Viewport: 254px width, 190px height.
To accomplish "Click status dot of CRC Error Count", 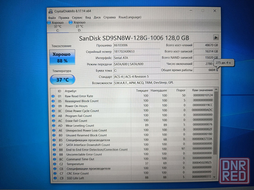I will coord(55,173).
